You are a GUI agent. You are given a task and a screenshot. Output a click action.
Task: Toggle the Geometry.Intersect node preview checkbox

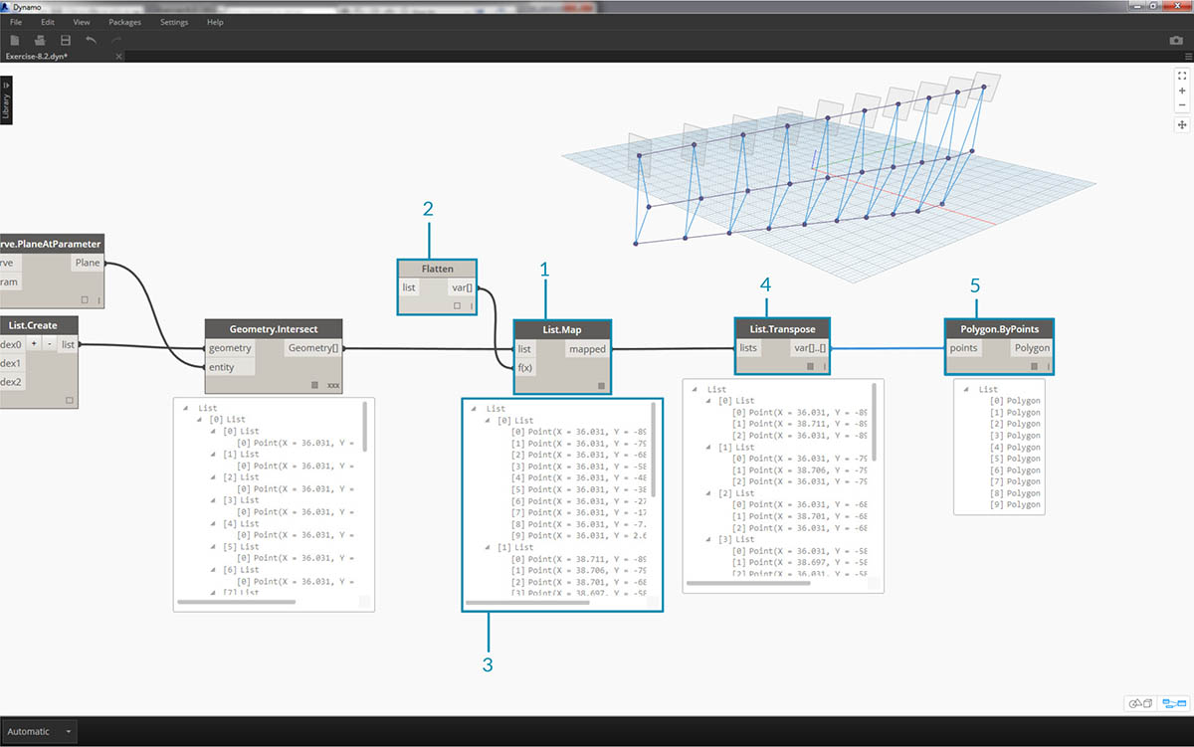315,384
